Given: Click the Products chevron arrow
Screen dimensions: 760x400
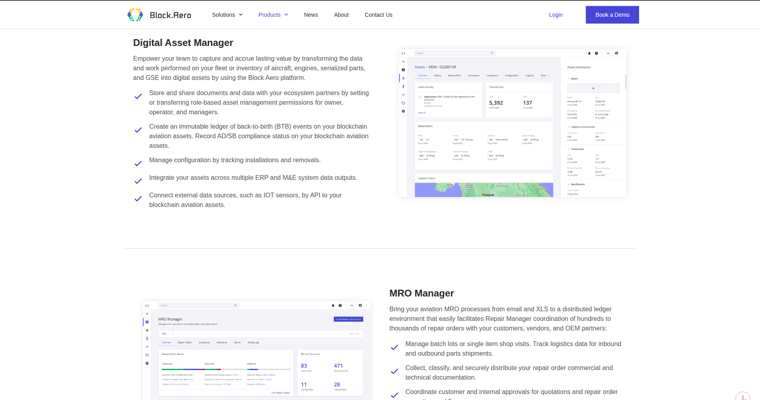Looking at the screenshot, I should click(286, 15).
